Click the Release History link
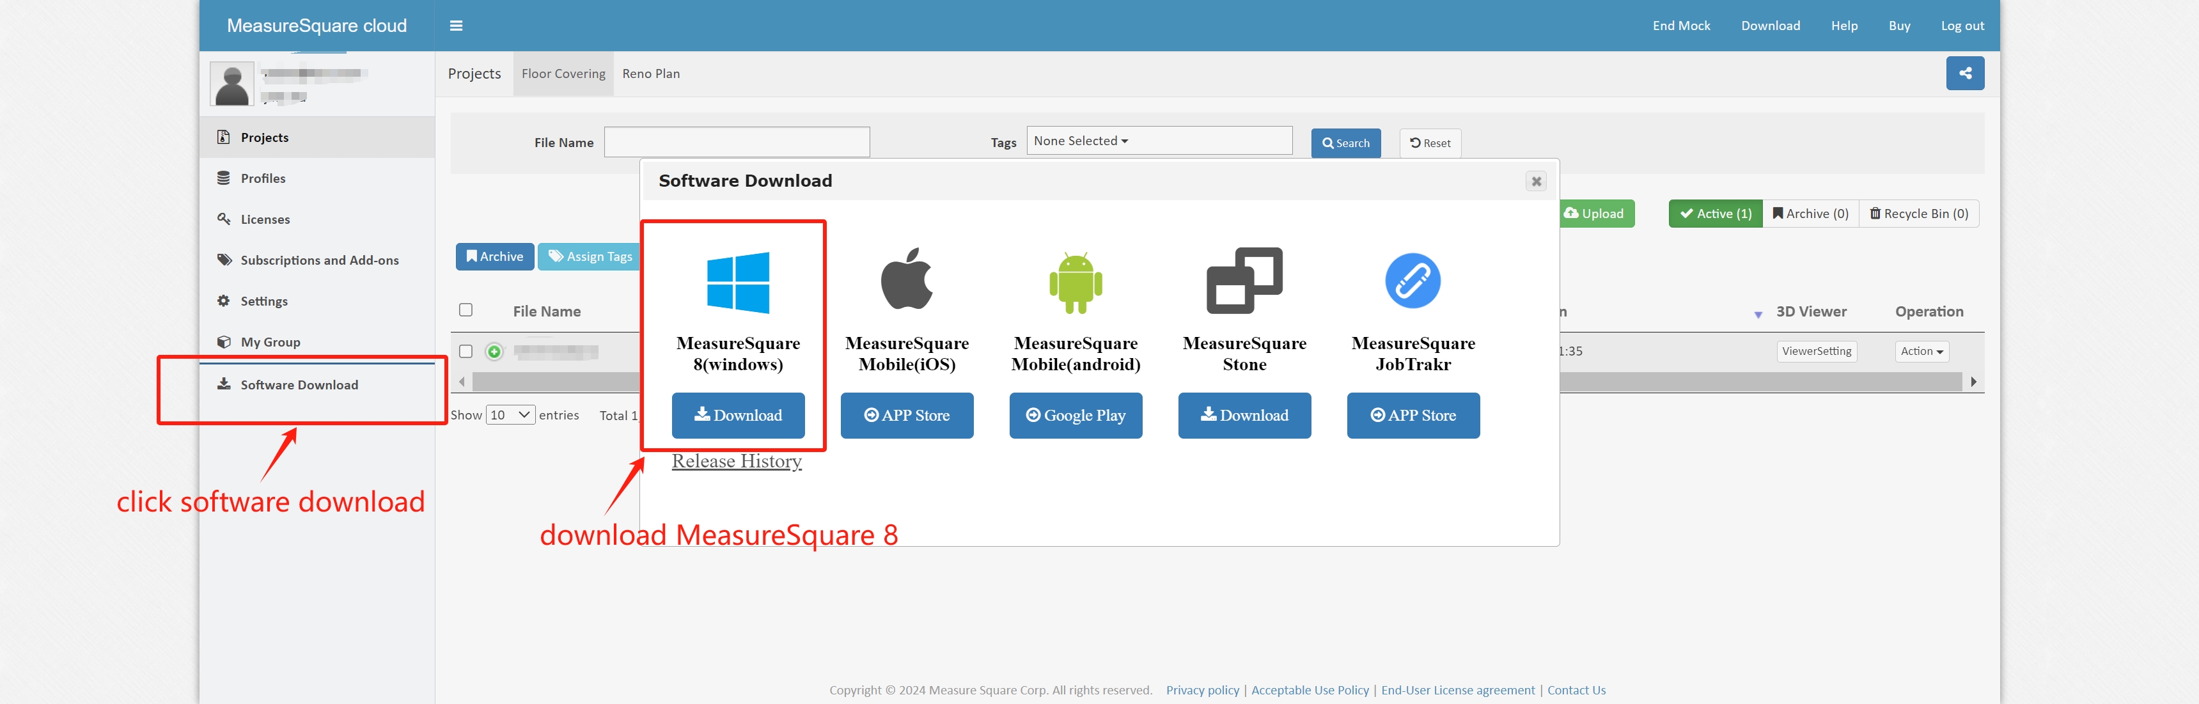The height and width of the screenshot is (704, 2199). [x=736, y=462]
